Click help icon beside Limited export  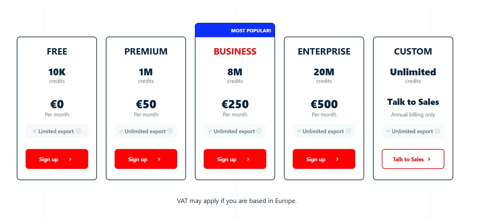(x=78, y=131)
